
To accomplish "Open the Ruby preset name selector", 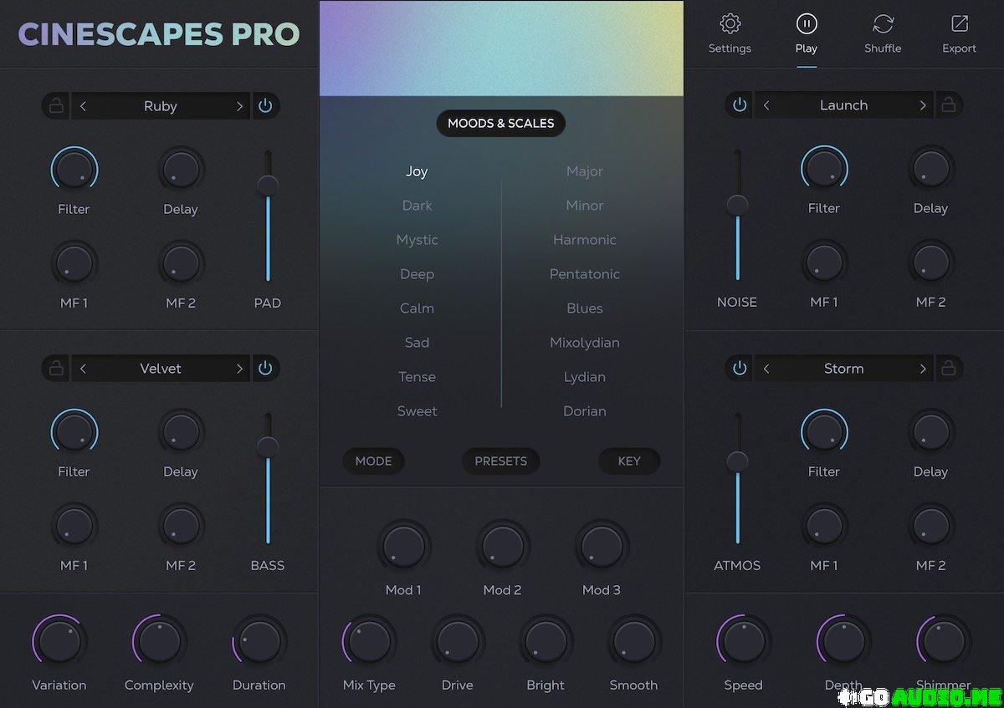I will coord(161,106).
